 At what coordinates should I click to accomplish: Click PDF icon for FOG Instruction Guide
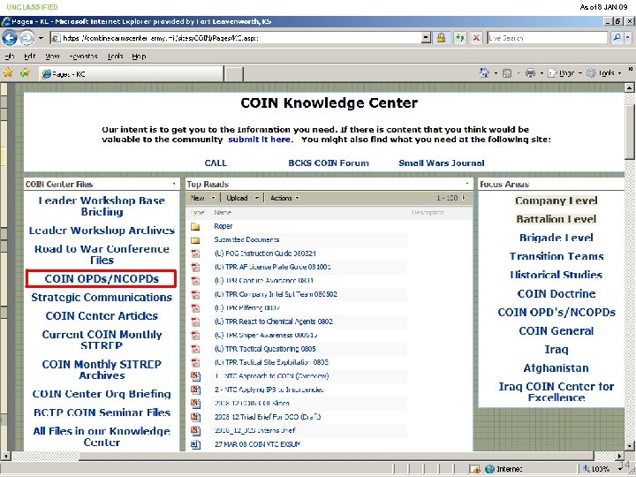click(x=195, y=254)
